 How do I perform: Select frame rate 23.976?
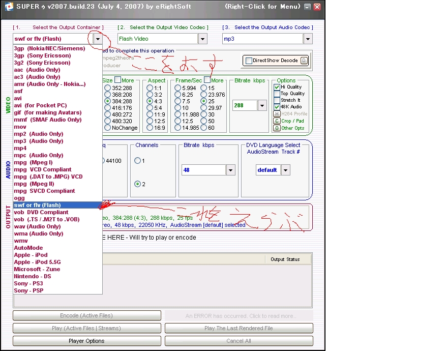203,95
